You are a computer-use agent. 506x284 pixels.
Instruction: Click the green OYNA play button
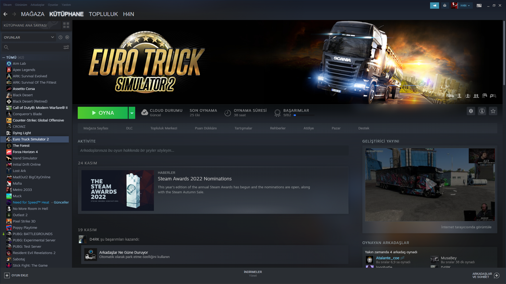(x=103, y=113)
